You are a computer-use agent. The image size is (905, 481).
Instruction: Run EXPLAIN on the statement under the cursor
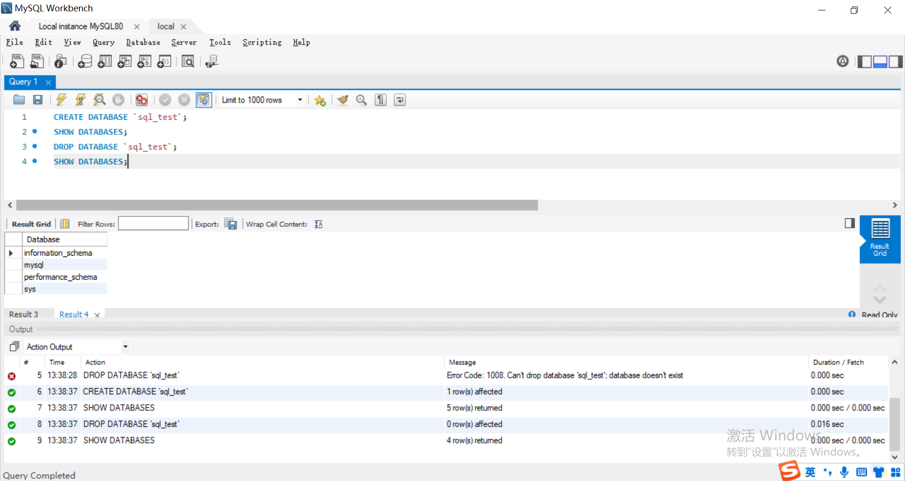[99, 100]
